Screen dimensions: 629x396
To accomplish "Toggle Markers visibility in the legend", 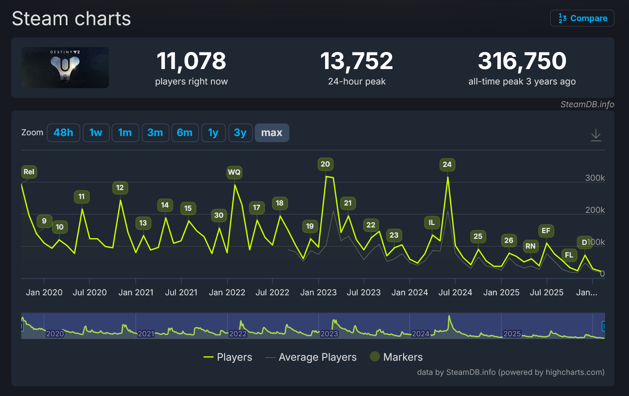I will coord(403,357).
